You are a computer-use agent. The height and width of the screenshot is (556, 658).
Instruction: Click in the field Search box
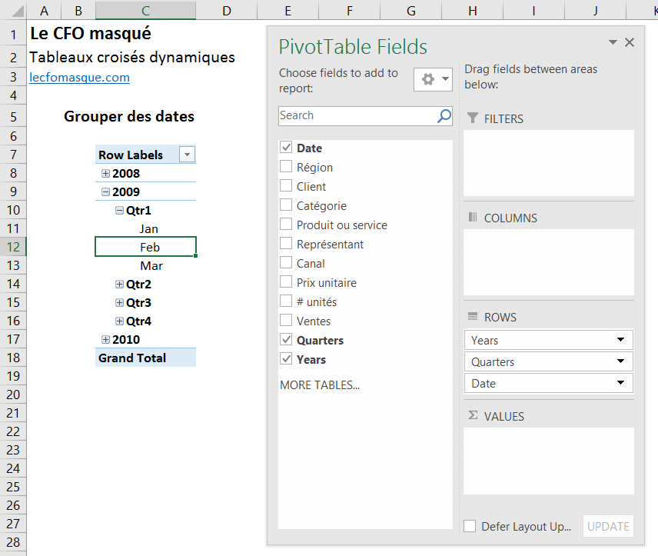[x=357, y=116]
